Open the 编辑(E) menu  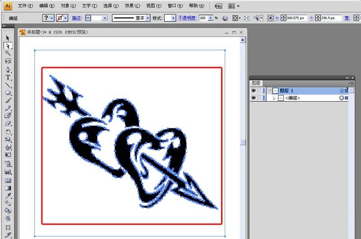[x=47, y=6]
